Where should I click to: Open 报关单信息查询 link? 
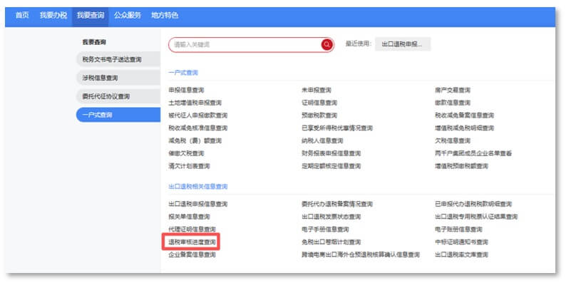189,217
